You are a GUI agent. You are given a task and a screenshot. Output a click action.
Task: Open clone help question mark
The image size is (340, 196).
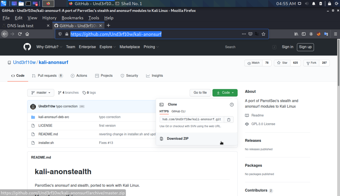tap(232, 105)
